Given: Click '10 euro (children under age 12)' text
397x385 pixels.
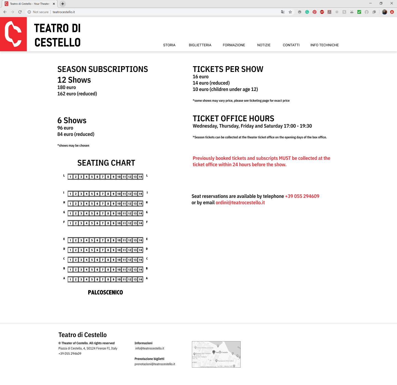Looking at the screenshot, I should pos(225,89).
